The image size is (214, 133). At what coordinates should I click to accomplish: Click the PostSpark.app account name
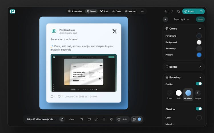point(67,30)
